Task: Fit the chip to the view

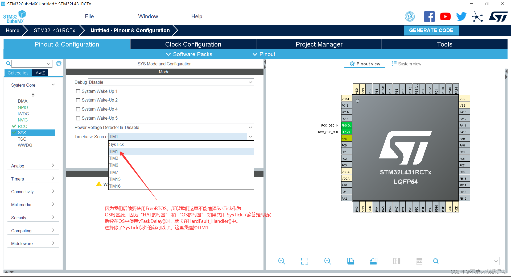Action: pos(304,261)
